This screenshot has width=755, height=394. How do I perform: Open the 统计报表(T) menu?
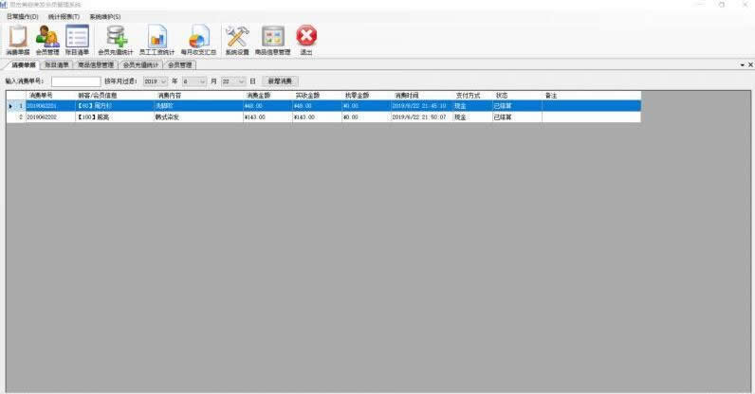[64, 17]
